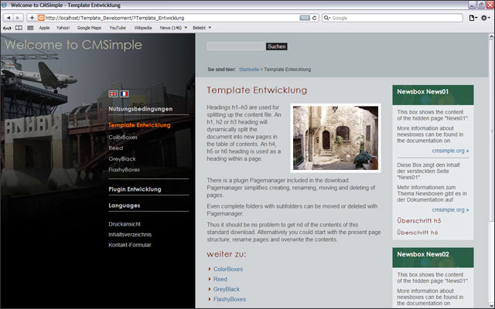Open Languages in the sidebar menu
The width and height of the screenshot is (495, 309).
[125, 205]
